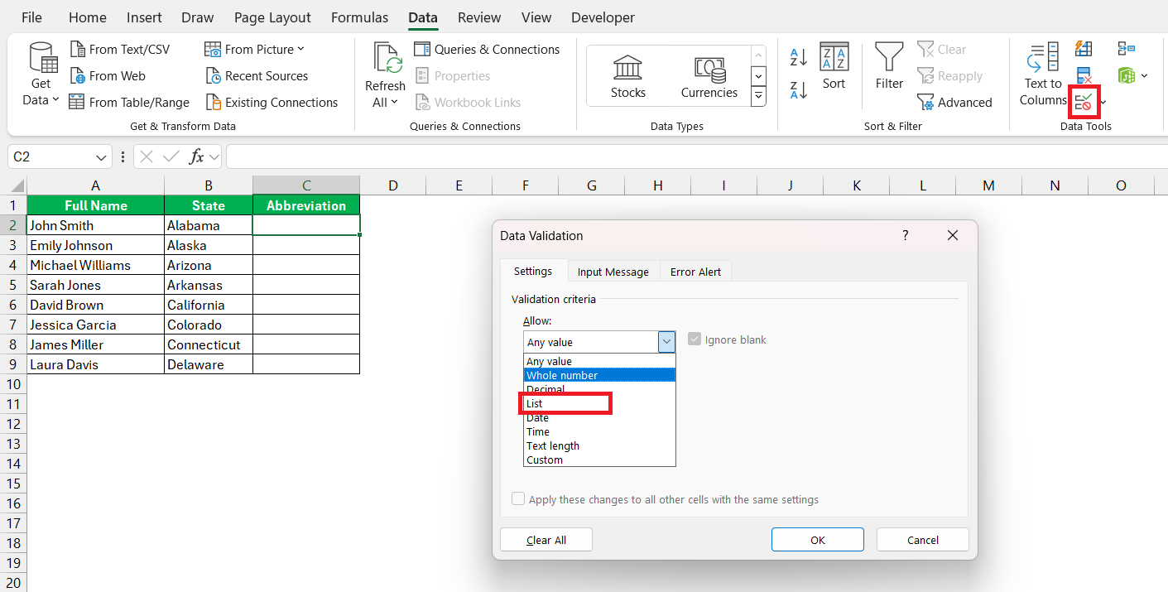Import data From Table/Range
Screen dimensions: 1168x592
pyautogui.click(x=129, y=103)
